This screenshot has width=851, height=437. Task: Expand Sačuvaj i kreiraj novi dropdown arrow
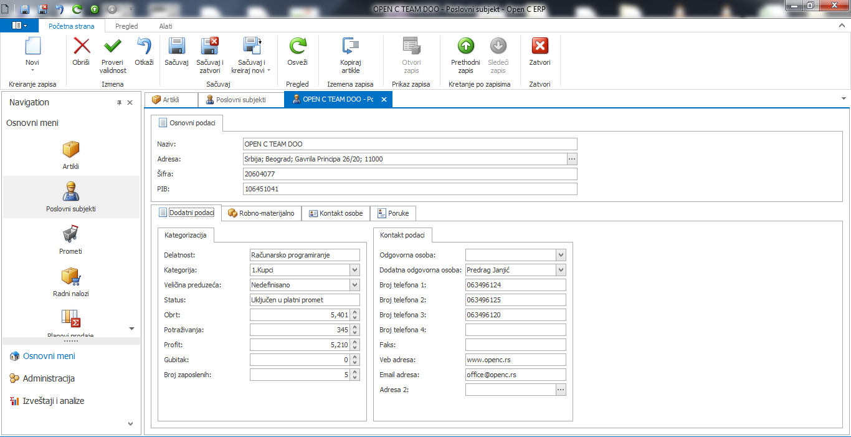click(x=269, y=70)
